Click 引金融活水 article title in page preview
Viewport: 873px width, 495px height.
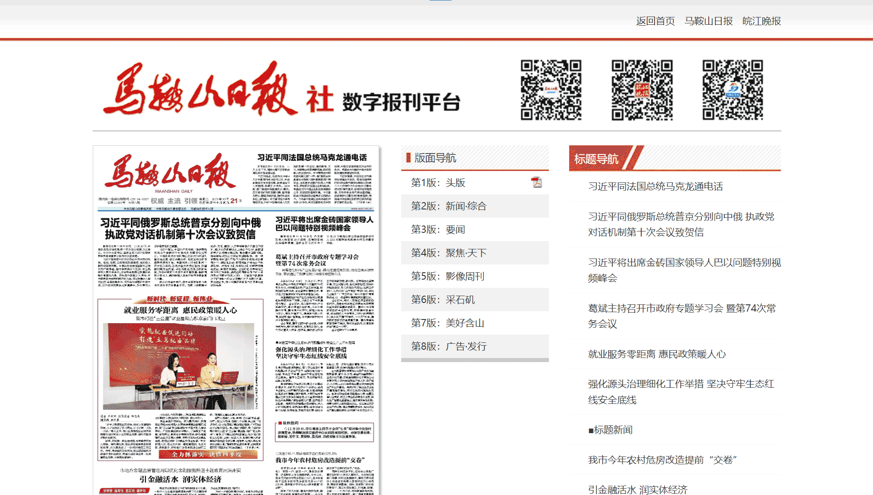(180, 479)
